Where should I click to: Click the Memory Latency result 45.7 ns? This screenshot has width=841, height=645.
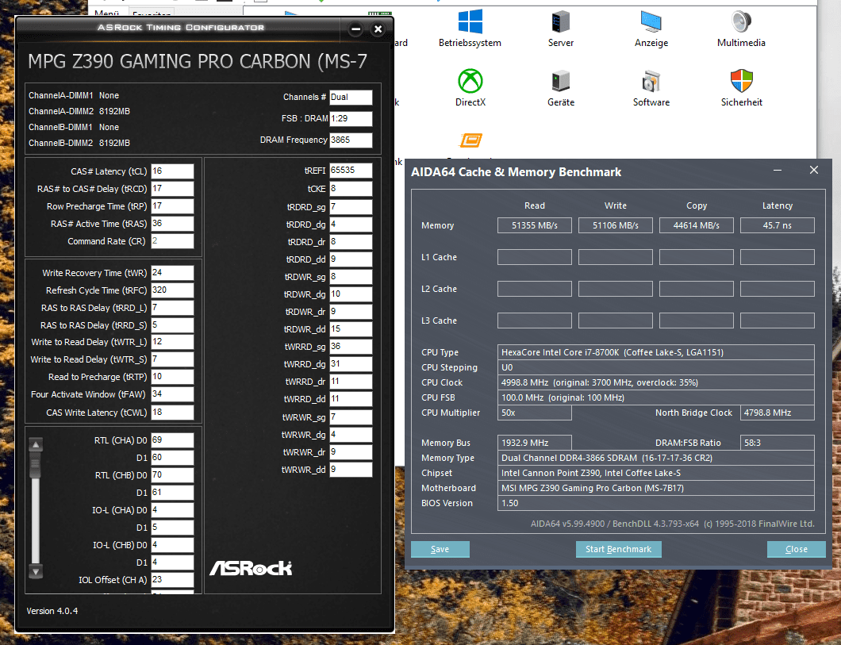[x=778, y=225]
